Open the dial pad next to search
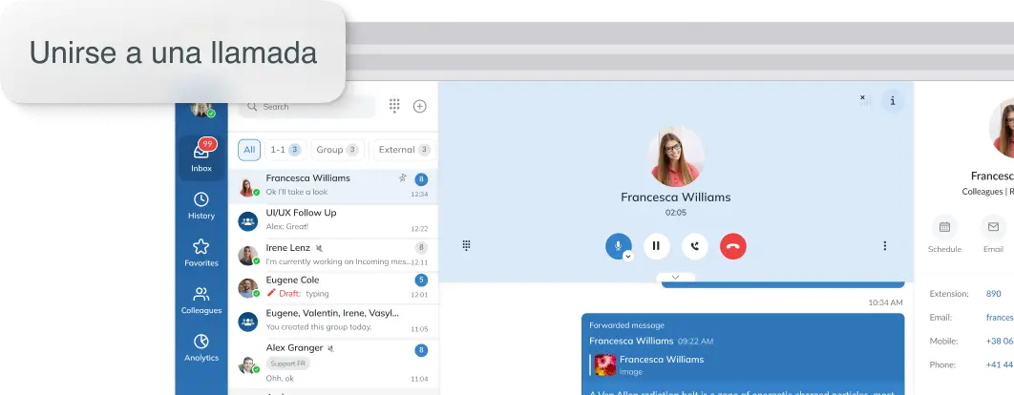1014x395 pixels. (394, 106)
